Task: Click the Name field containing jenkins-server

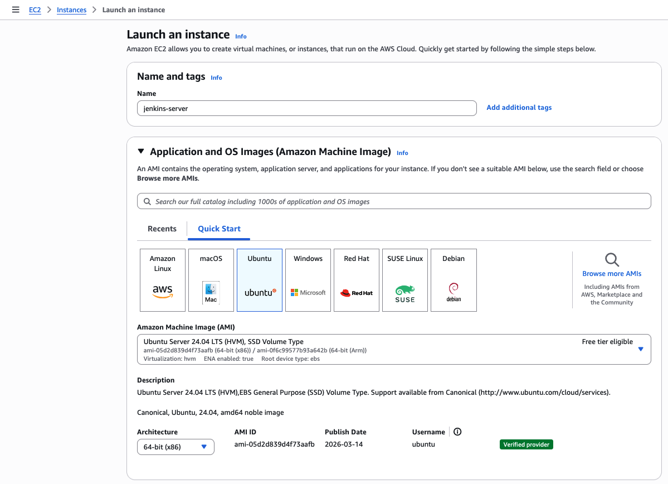Action: [x=307, y=108]
